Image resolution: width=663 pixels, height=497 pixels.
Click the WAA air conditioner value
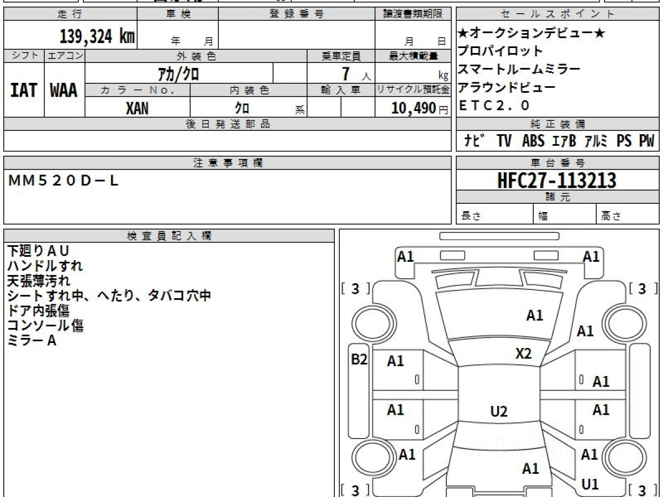[65, 90]
